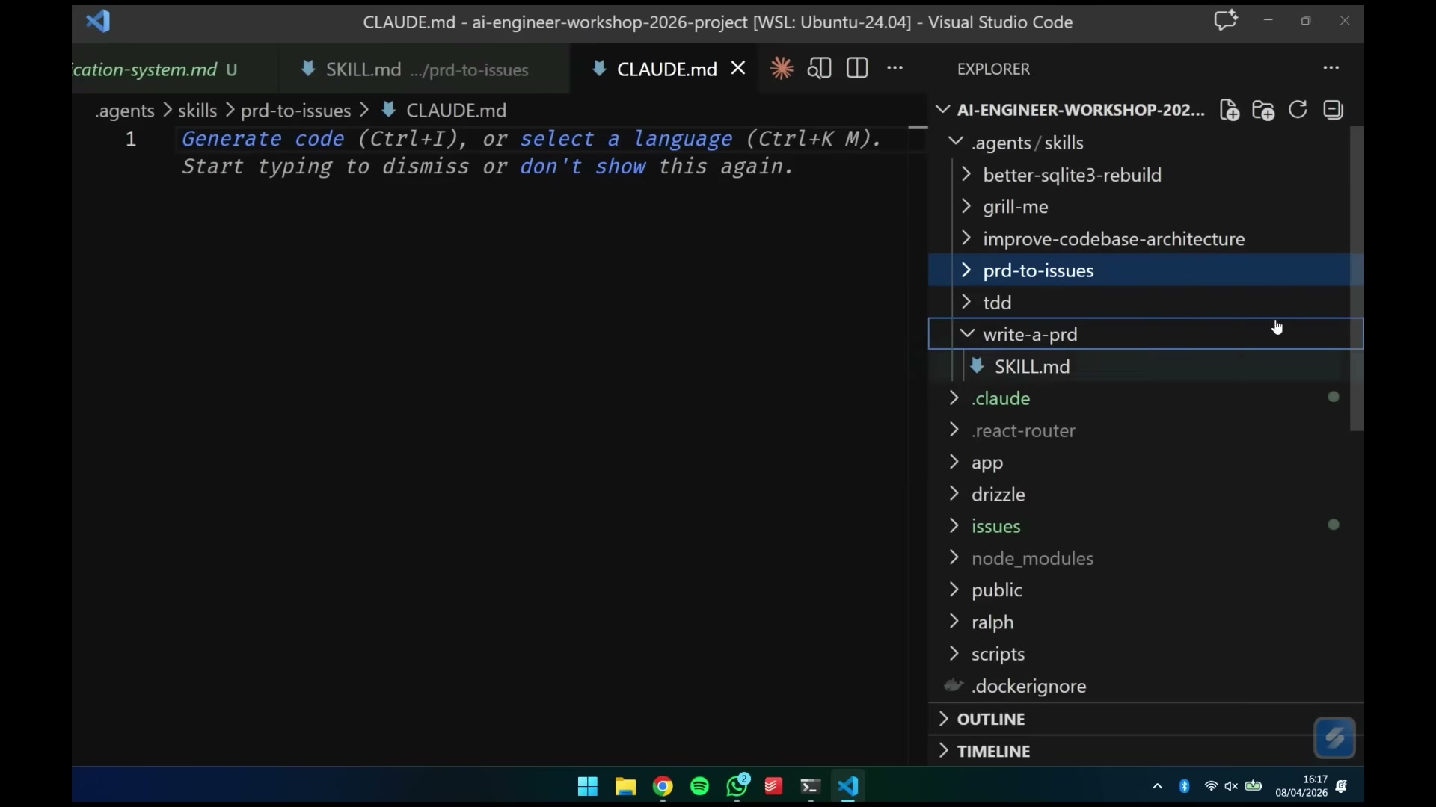Expand the ralph folder
This screenshot has width=1436, height=807.
(1144, 622)
